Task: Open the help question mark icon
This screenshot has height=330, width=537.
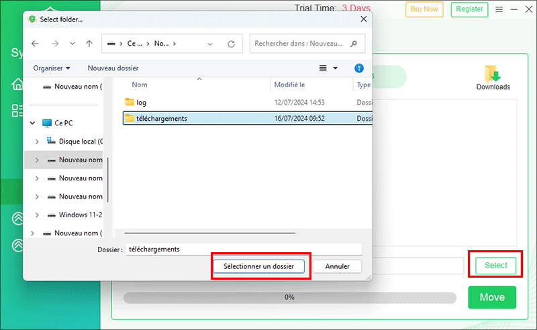Action: point(358,68)
